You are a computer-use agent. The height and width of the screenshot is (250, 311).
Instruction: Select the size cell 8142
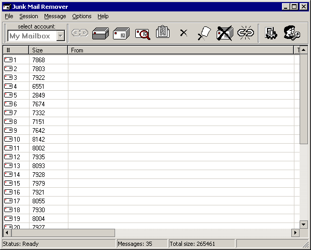click(x=38, y=139)
